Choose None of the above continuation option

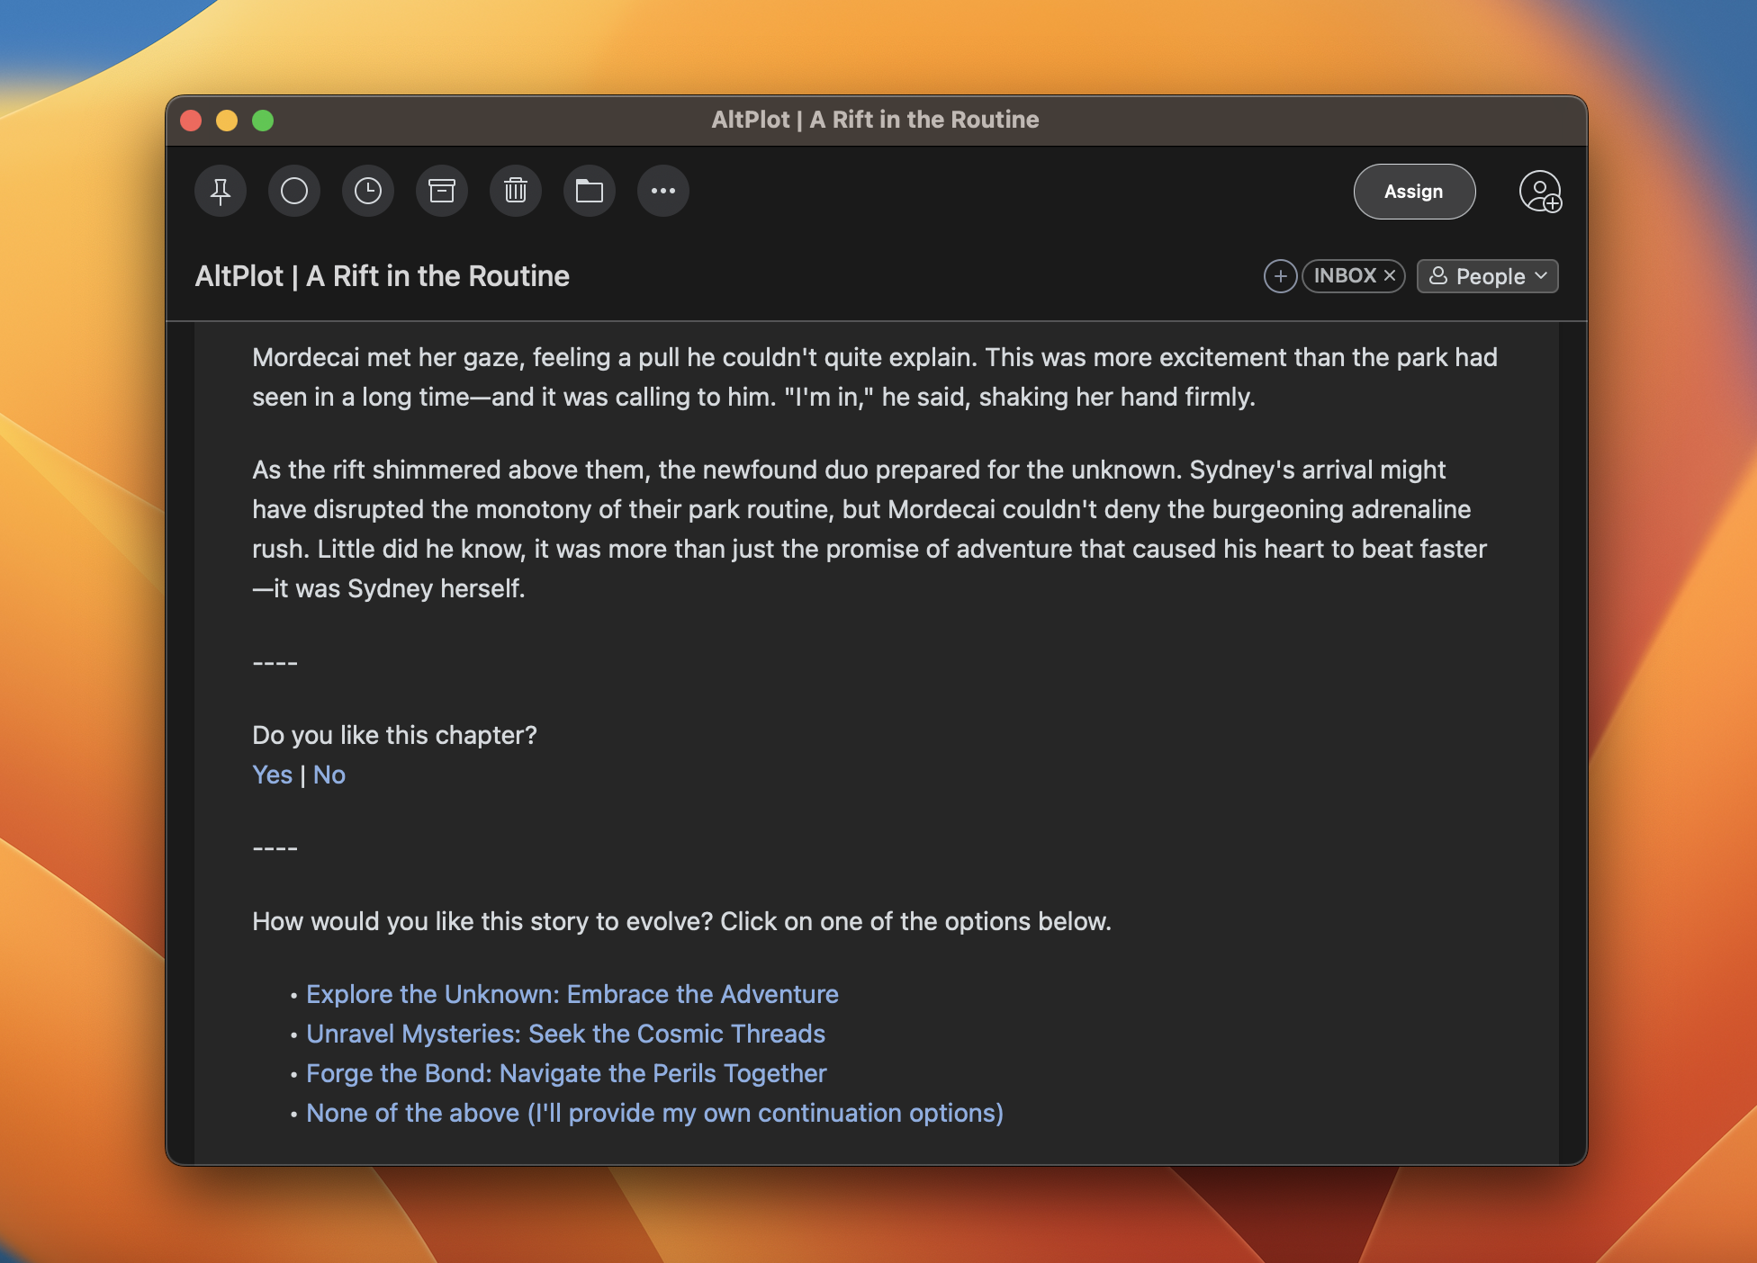pyautogui.click(x=654, y=1113)
